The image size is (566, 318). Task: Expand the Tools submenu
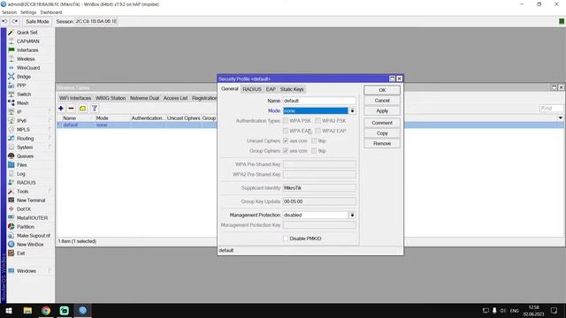click(x=50, y=192)
